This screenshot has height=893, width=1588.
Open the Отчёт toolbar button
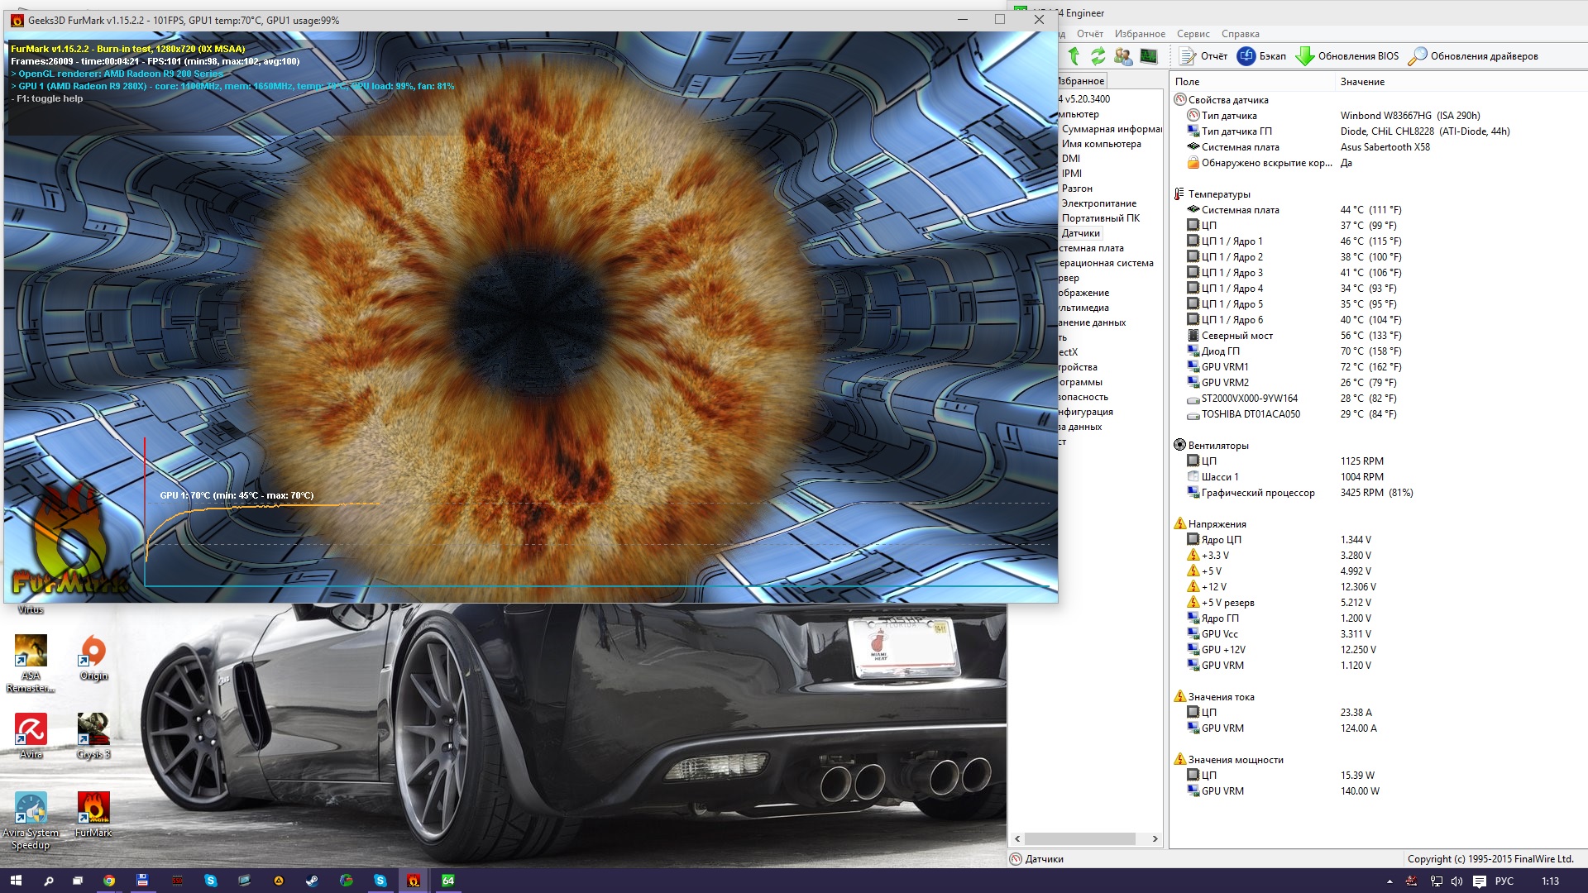(1203, 56)
